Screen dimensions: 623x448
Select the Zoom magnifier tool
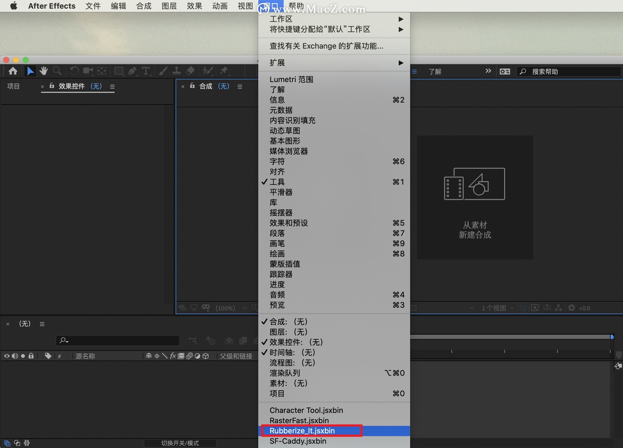57,71
